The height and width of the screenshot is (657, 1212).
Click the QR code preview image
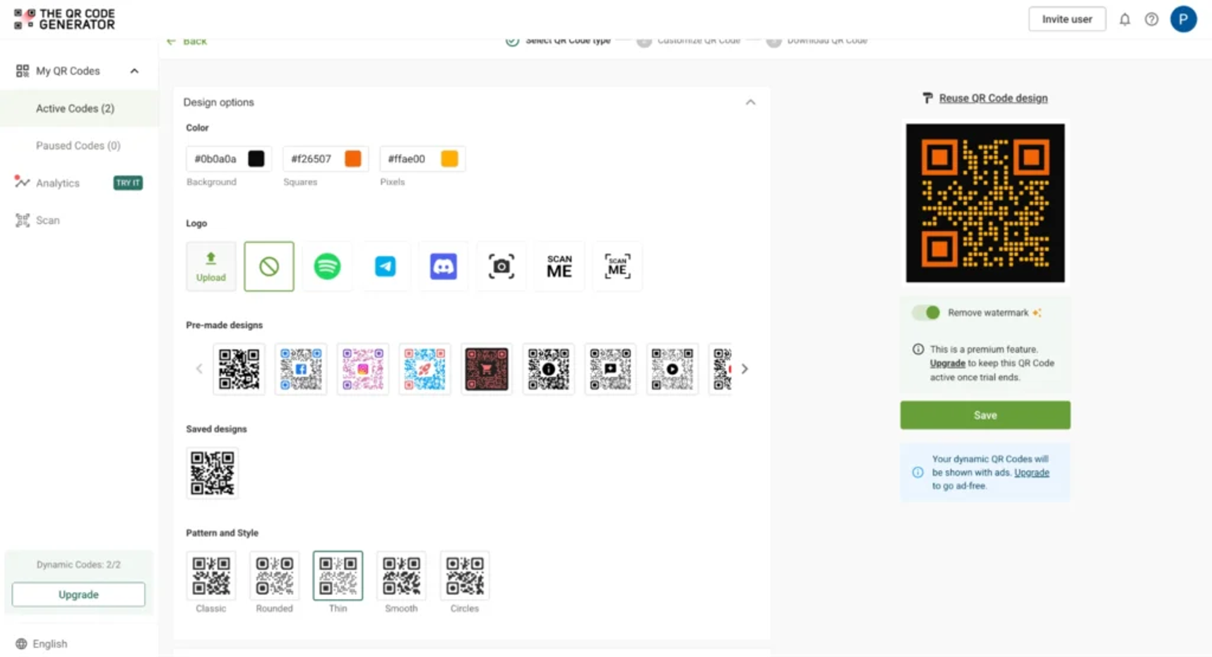[985, 203]
